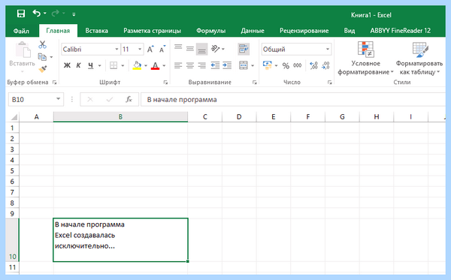This screenshot has height=280, width=451.
Task: Increase cell indent
Action: pyautogui.click(x=227, y=65)
